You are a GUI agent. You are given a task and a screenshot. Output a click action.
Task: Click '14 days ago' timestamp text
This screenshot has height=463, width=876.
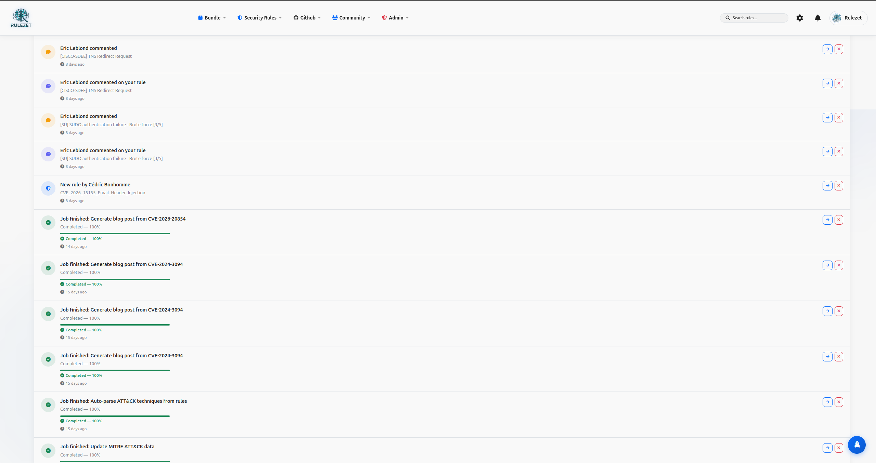click(76, 247)
